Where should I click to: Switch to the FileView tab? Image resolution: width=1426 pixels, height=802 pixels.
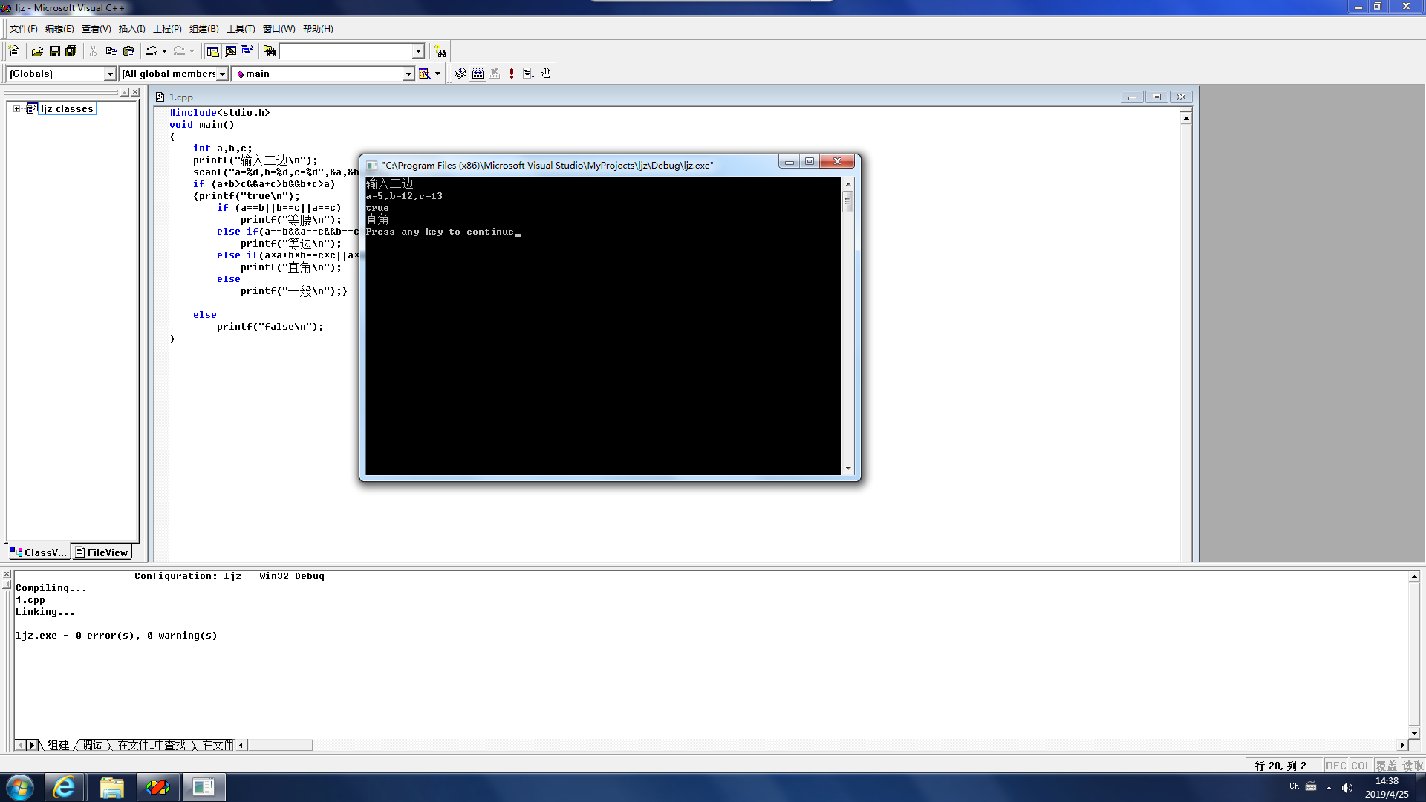102,552
